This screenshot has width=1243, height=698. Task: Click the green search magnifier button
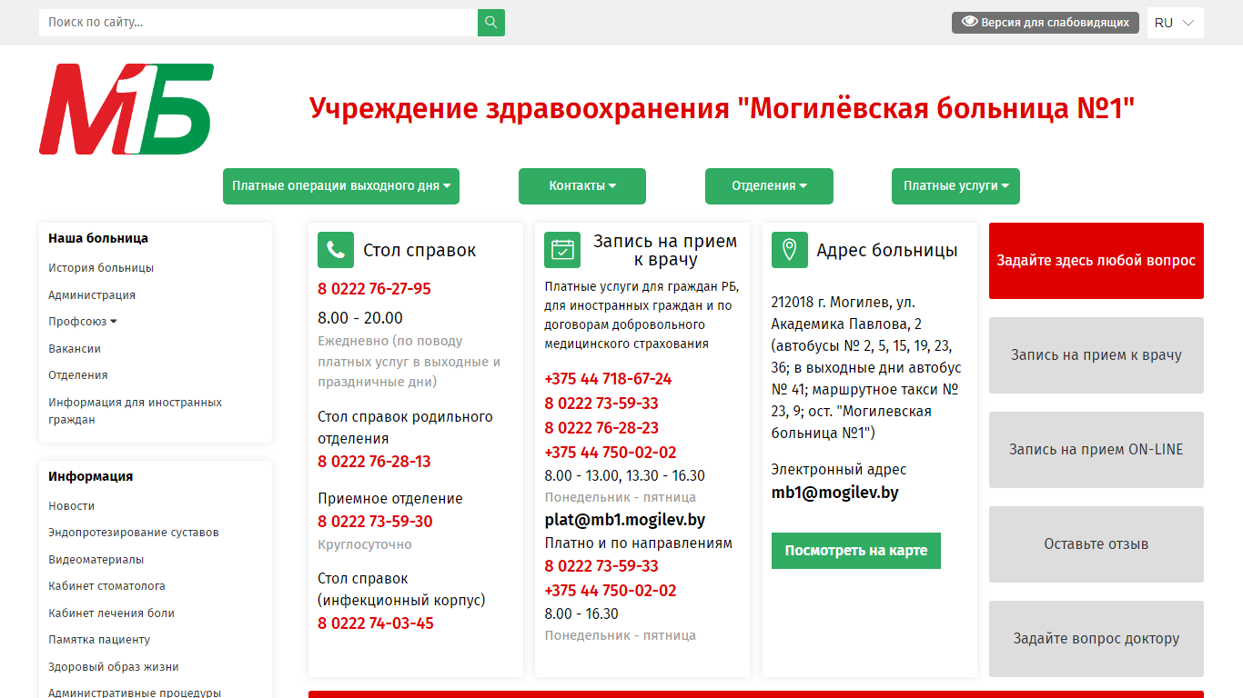pos(491,23)
